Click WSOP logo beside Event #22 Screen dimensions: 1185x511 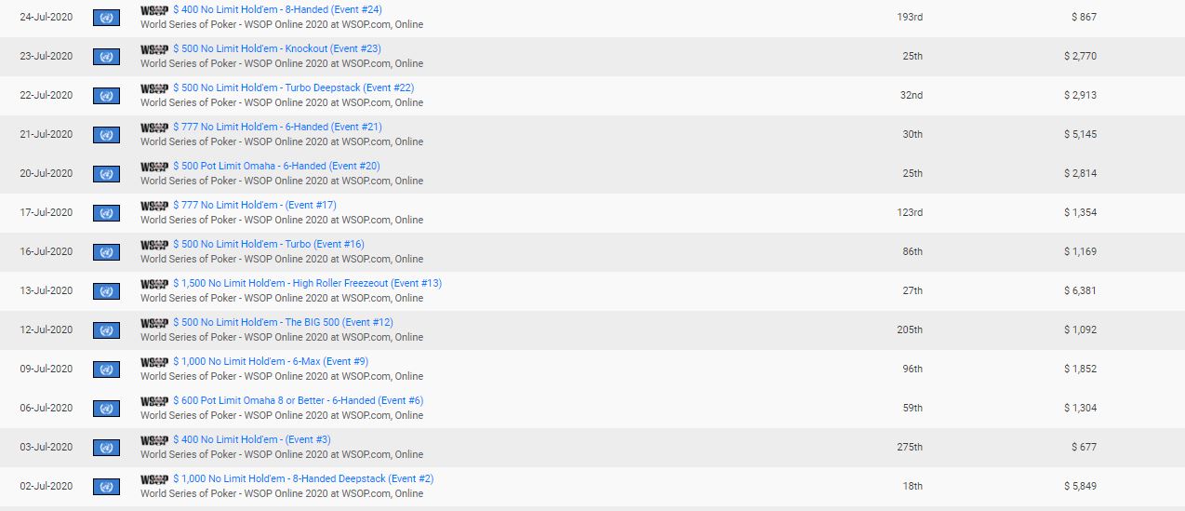coord(154,87)
